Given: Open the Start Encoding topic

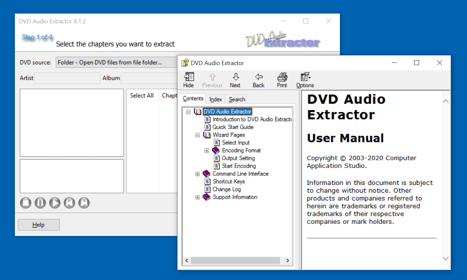Looking at the screenshot, I should [x=239, y=166].
